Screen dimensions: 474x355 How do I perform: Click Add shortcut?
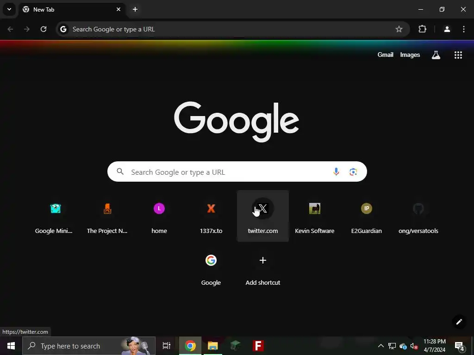[x=263, y=268]
